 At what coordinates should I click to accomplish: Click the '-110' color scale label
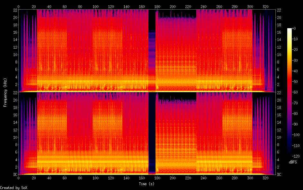pos(296,146)
